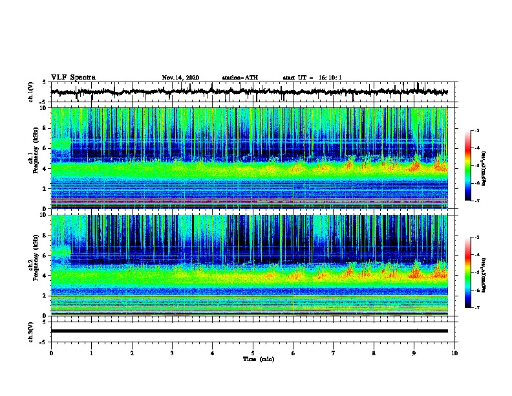Viewport: 512px width, 396px height.
Task: Click the "5" tick on ch.1(V) axis
Action: point(44,82)
